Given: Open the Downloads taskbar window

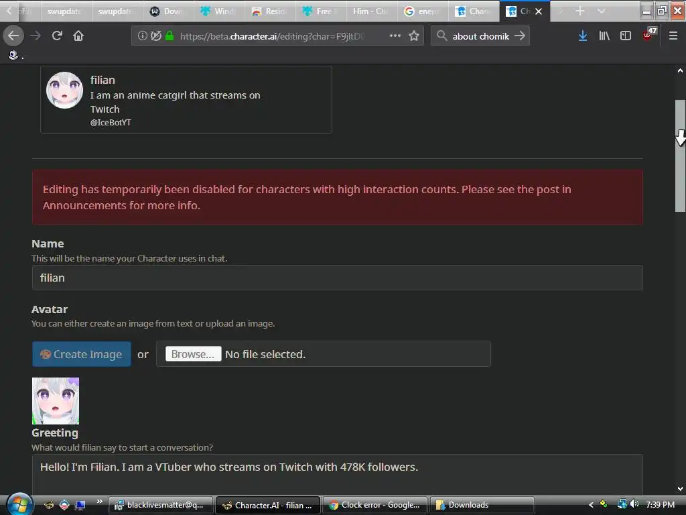Looking at the screenshot, I should [x=482, y=505].
